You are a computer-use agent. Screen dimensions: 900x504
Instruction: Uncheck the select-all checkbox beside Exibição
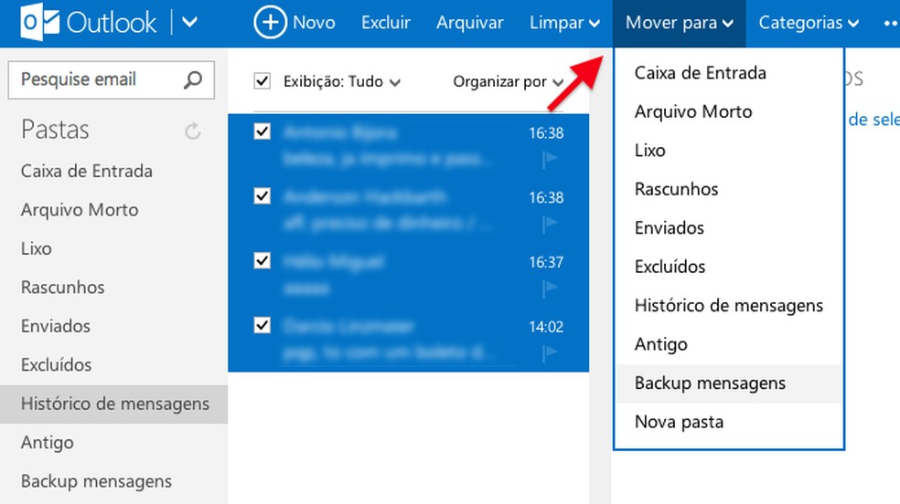[262, 81]
